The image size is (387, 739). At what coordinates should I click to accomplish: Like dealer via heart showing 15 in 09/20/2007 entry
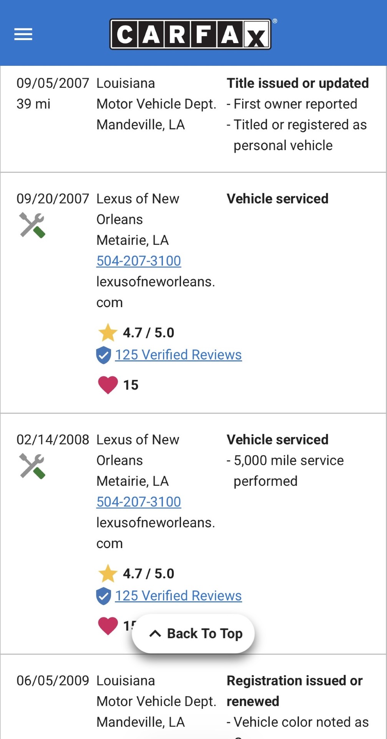[x=108, y=385]
